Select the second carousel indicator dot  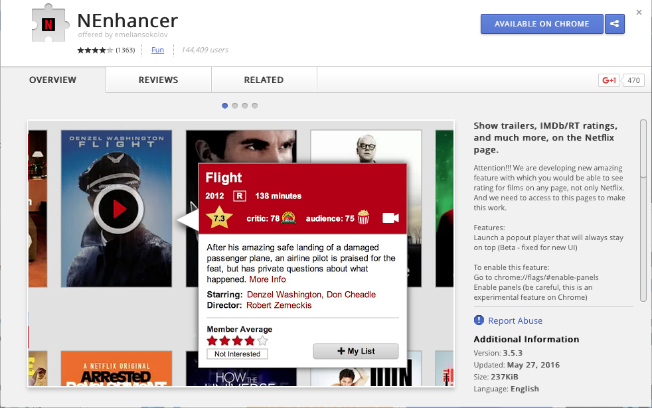[x=235, y=105]
